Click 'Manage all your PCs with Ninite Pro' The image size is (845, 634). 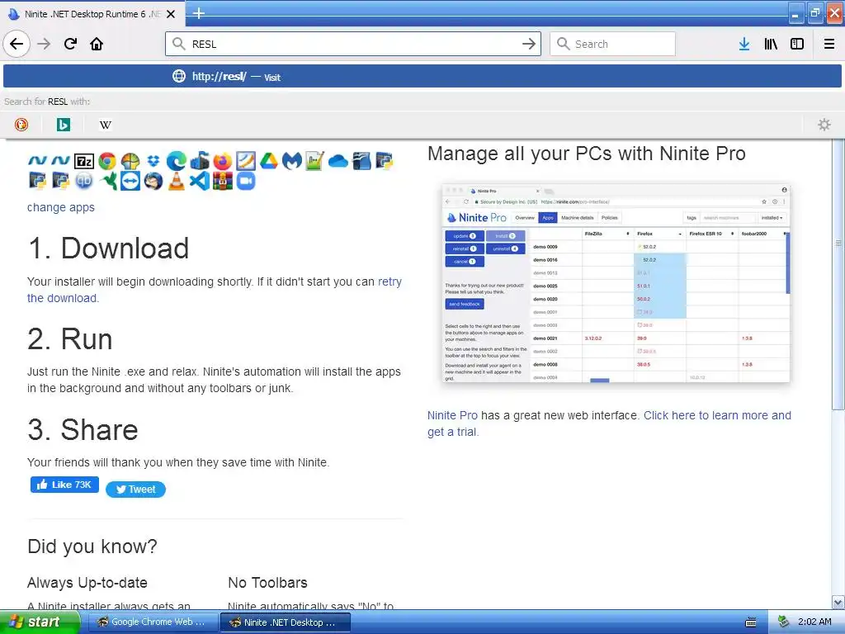click(x=587, y=154)
